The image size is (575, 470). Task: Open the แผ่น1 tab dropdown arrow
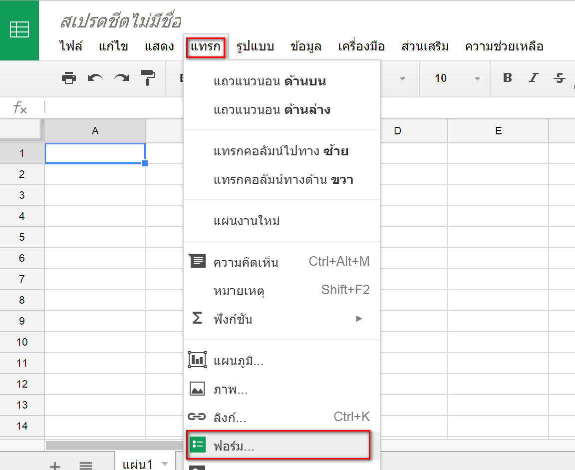click(x=165, y=464)
